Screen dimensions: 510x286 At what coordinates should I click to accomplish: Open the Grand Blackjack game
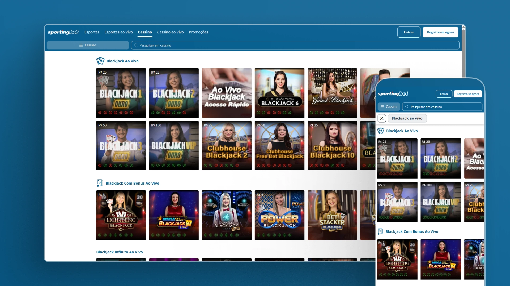[332, 93]
